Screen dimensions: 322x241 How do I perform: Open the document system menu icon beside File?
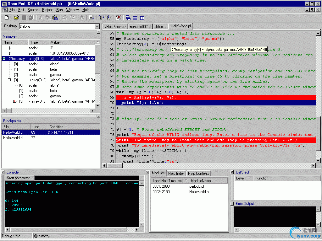click(x=5, y=10)
